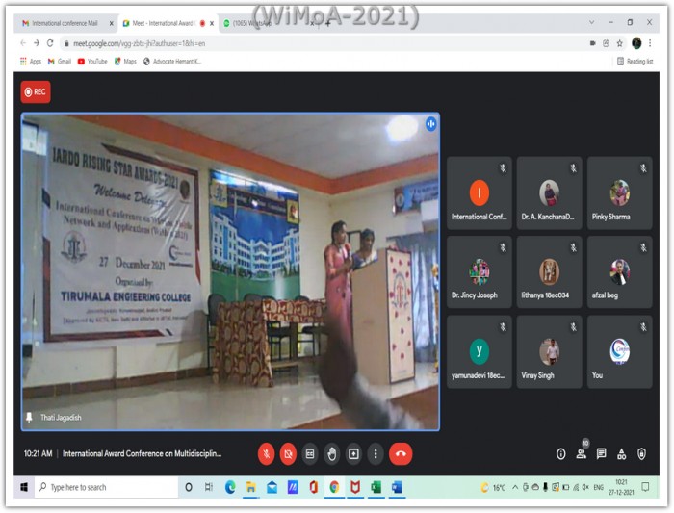Open the Gmail bookmark

59,61
